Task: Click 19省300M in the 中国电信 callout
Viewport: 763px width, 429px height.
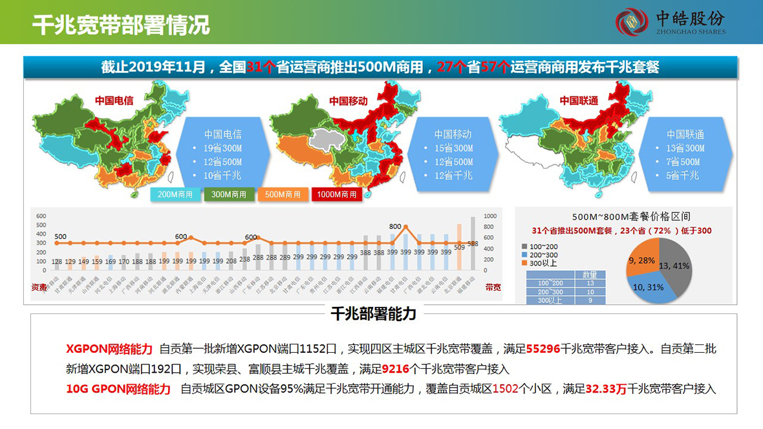Action: (222, 149)
